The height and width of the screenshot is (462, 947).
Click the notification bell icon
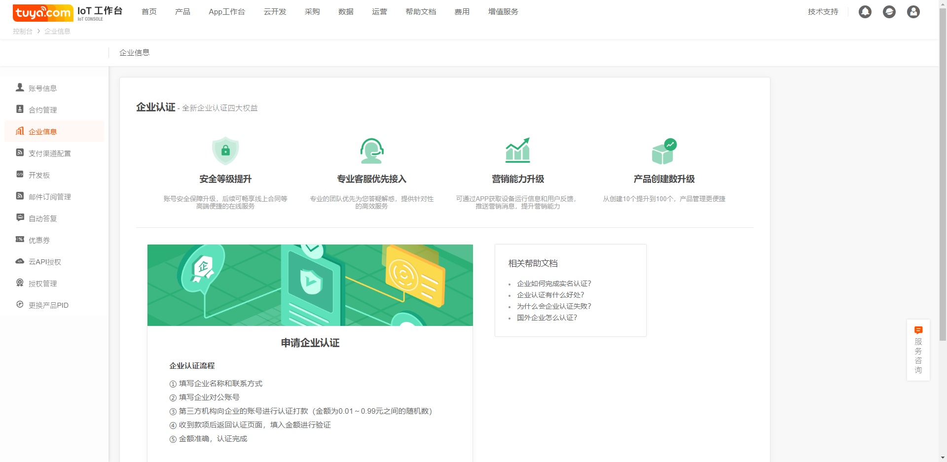[x=865, y=12]
